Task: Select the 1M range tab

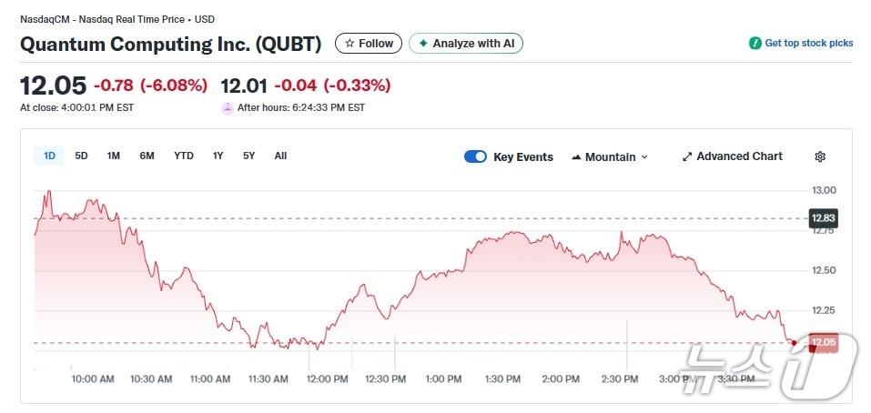Action: pyautogui.click(x=114, y=156)
